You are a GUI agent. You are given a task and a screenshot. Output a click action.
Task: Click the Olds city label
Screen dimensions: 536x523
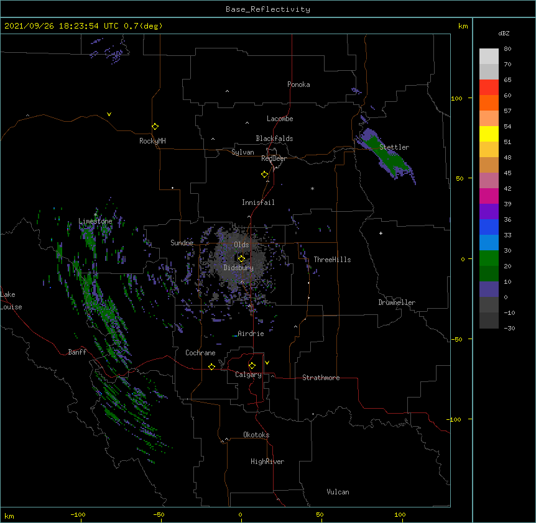tap(241, 245)
